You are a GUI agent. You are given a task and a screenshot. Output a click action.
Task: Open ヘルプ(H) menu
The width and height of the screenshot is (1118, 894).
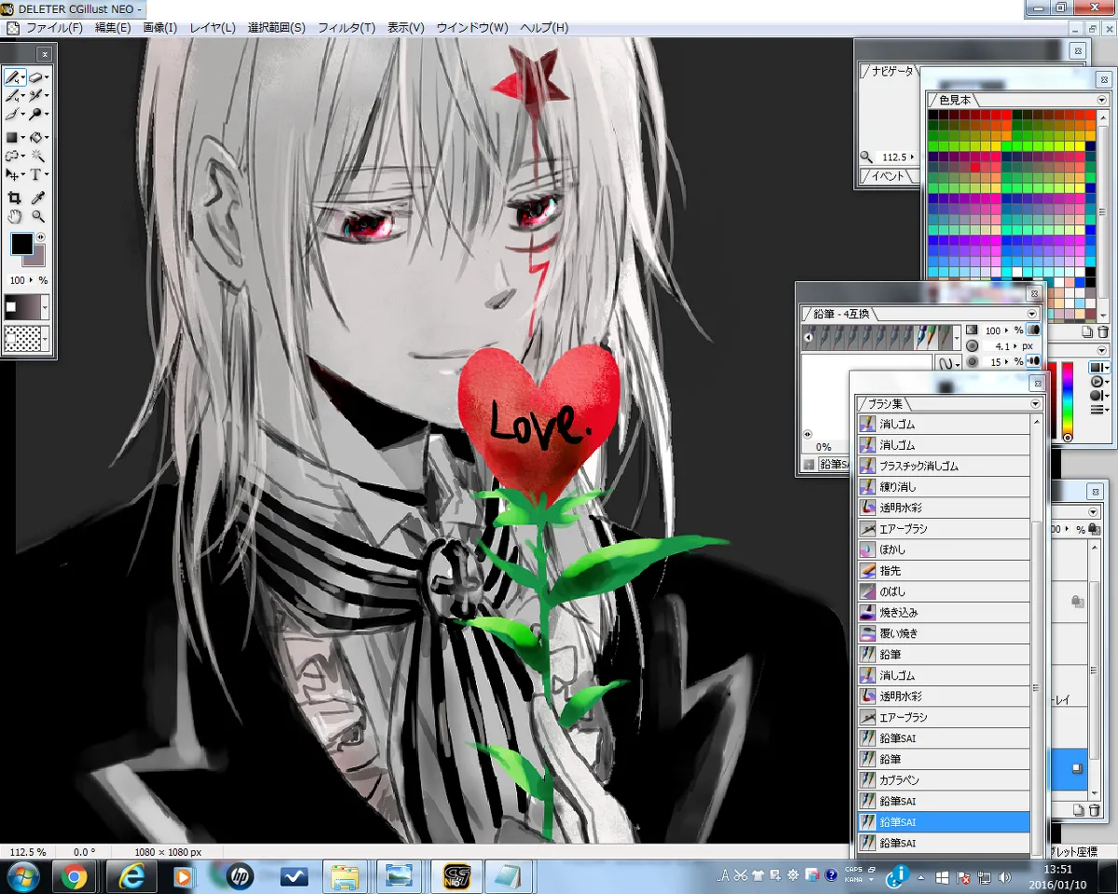click(x=544, y=28)
